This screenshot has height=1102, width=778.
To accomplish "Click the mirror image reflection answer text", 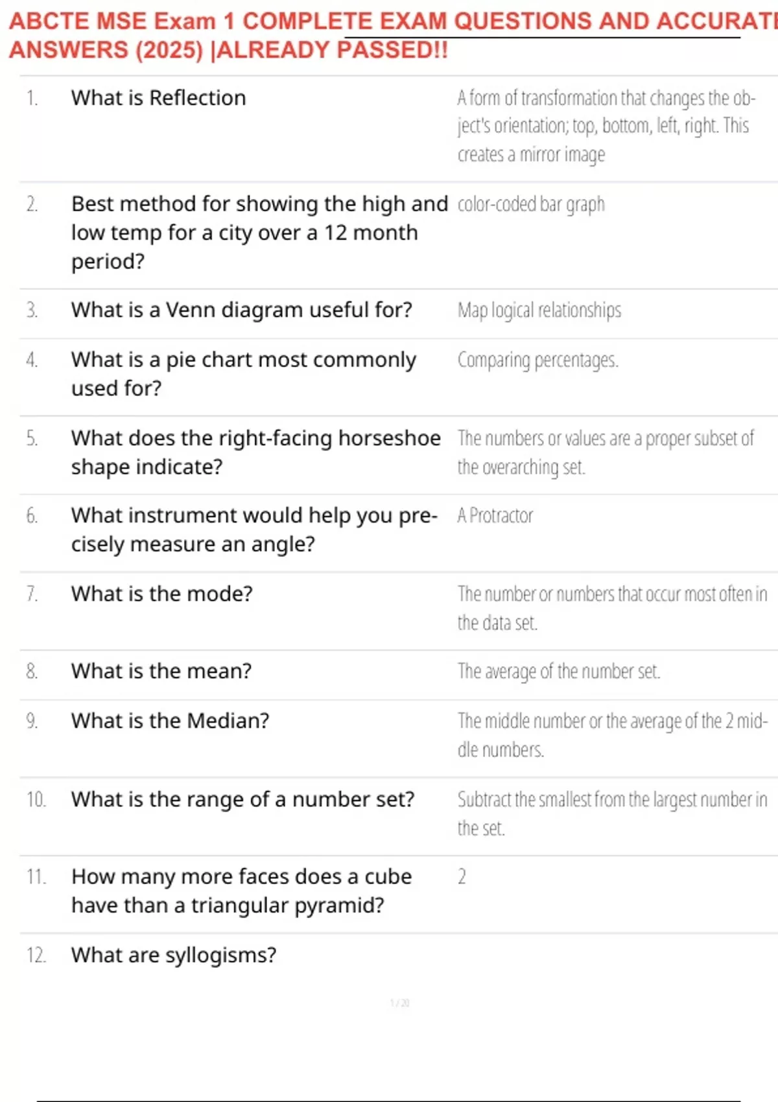I will click(x=606, y=126).
